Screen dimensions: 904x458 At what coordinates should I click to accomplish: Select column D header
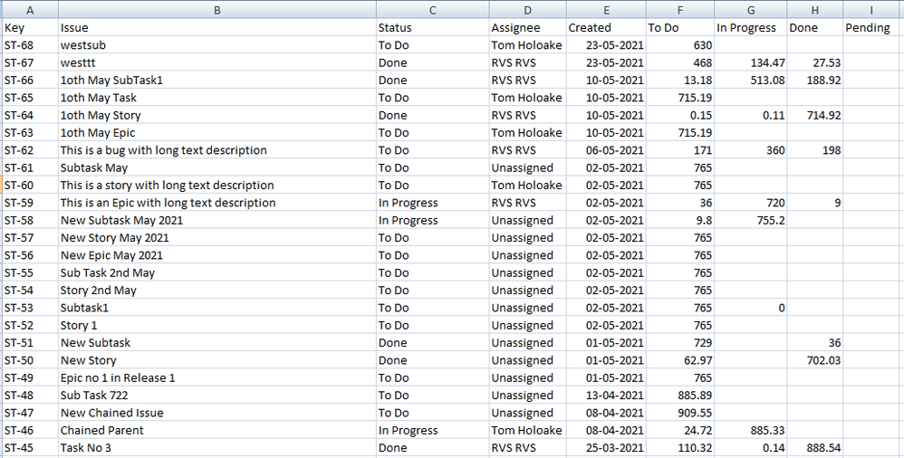coord(527,10)
